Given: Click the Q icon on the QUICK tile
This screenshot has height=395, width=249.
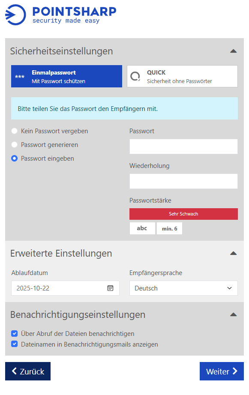Looking at the screenshot, I should pyautogui.click(x=135, y=76).
